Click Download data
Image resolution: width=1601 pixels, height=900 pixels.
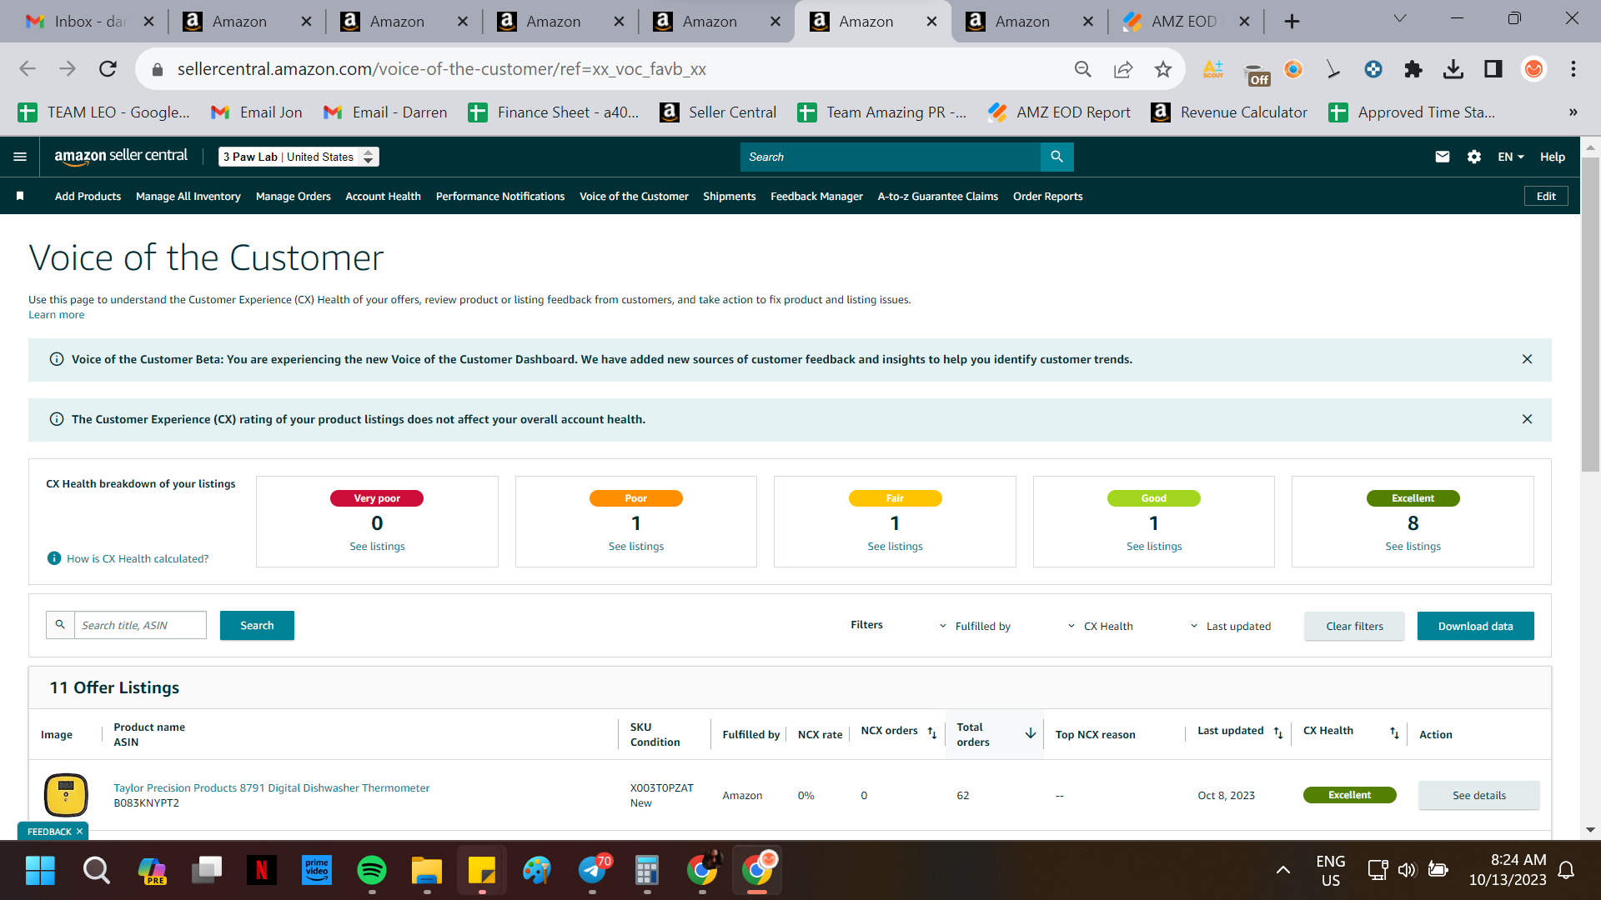[x=1475, y=626]
